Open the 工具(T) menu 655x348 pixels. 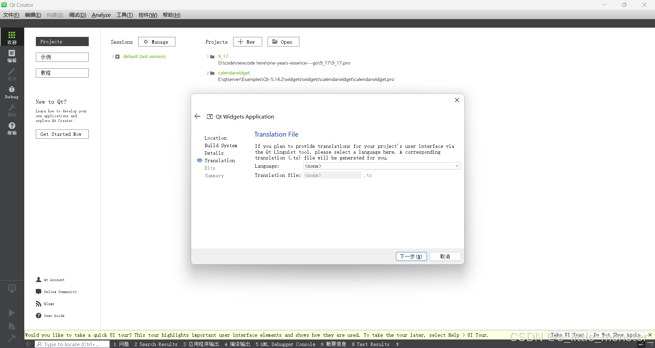click(125, 15)
